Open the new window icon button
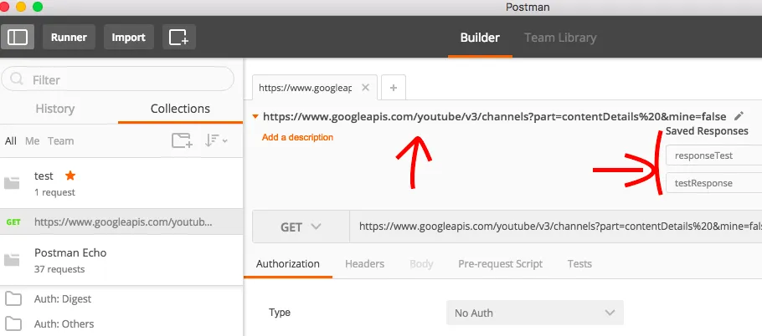This screenshot has width=762, height=336. [179, 38]
